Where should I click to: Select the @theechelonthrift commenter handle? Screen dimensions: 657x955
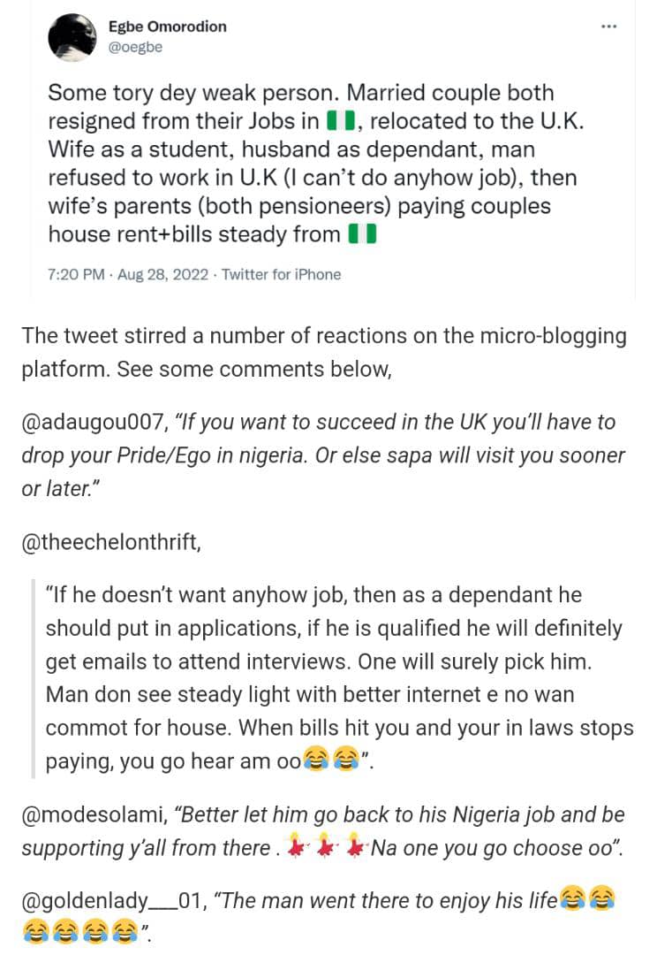[x=111, y=542]
